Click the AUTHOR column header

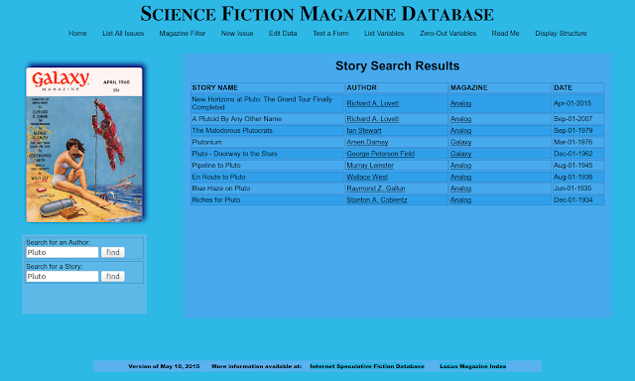[397, 87]
